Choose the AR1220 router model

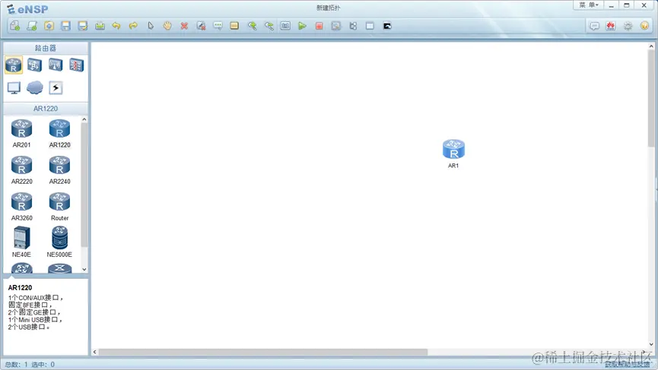pyautogui.click(x=59, y=134)
